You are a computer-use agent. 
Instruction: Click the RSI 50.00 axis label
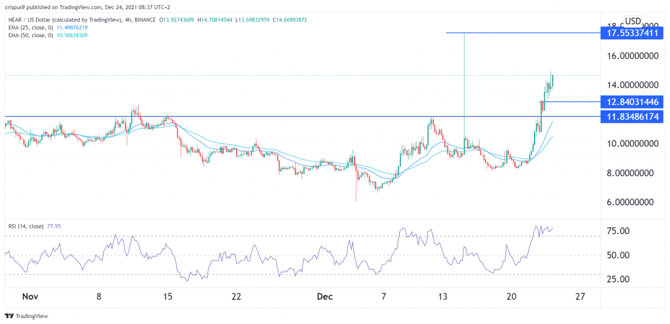pyautogui.click(x=616, y=255)
